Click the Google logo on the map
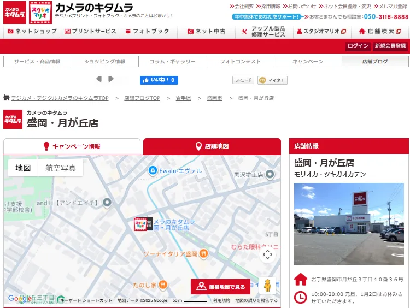The image size is (410, 308). tap(20, 298)
